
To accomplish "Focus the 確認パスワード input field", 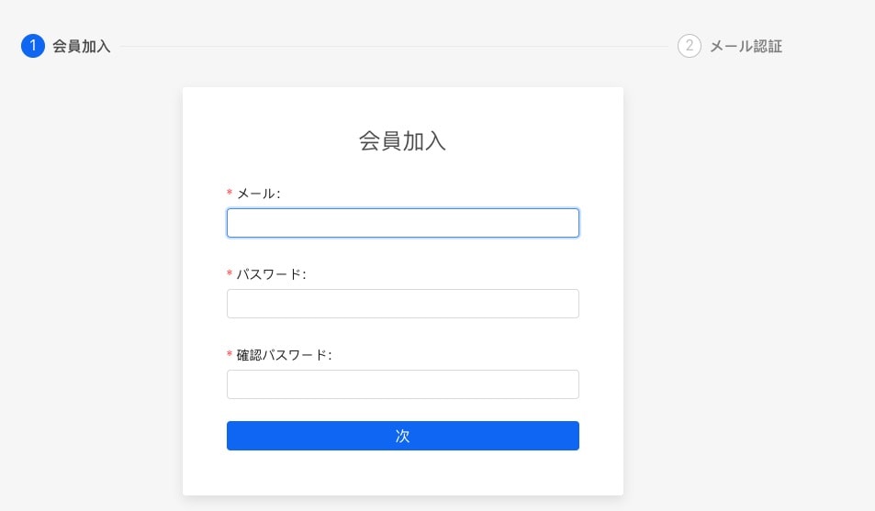I will point(403,384).
